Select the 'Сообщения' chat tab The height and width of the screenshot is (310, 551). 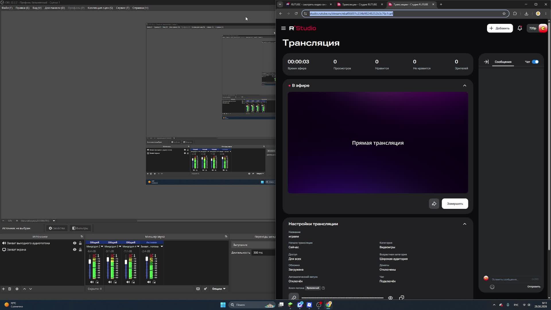503,62
